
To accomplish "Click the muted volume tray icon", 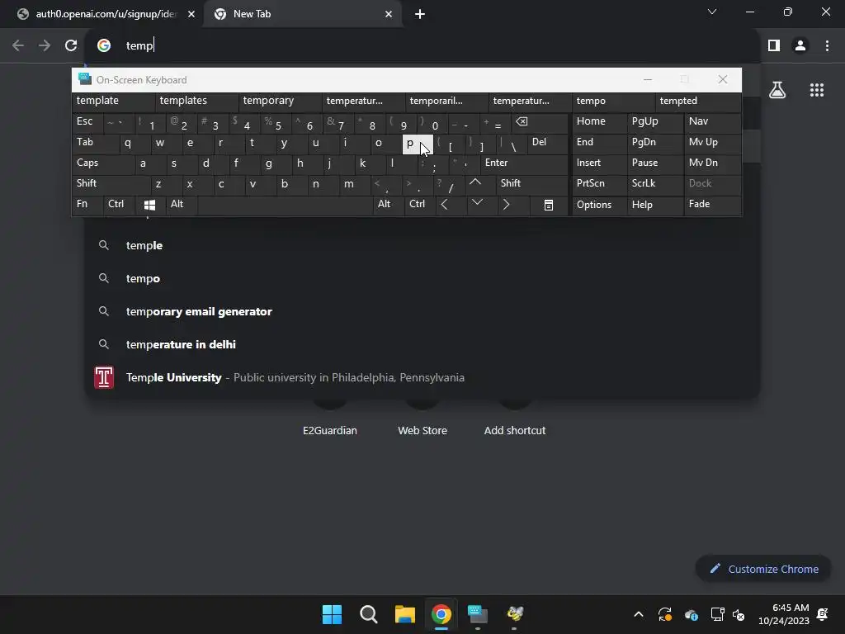I will click(x=739, y=614).
